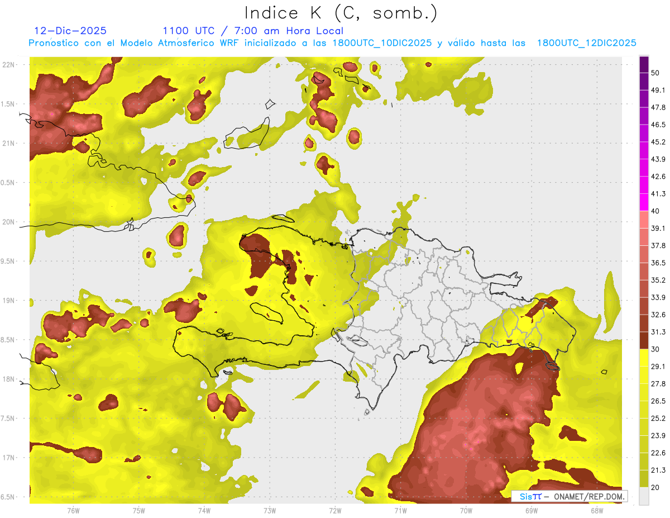Click the "76W" longitude label
This screenshot has height=518, width=670.
click(x=73, y=510)
